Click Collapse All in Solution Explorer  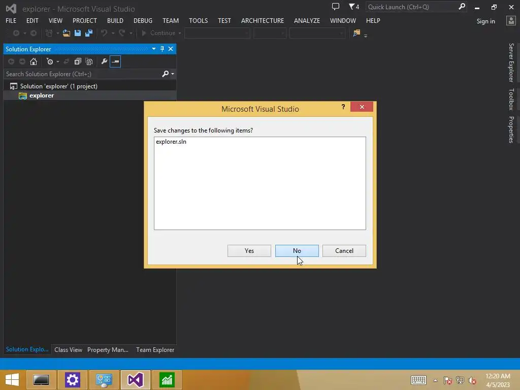point(78,61)
